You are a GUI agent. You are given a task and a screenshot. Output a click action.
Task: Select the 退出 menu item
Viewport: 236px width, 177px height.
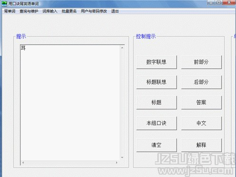pyautogui.click(x=115, y=11)
